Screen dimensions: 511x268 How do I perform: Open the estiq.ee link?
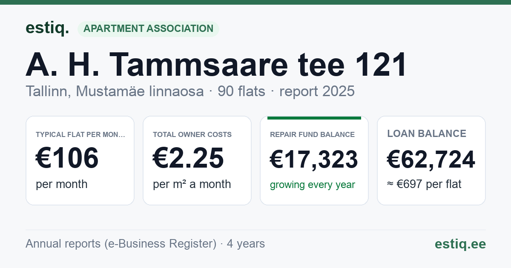tap(460, 244)
